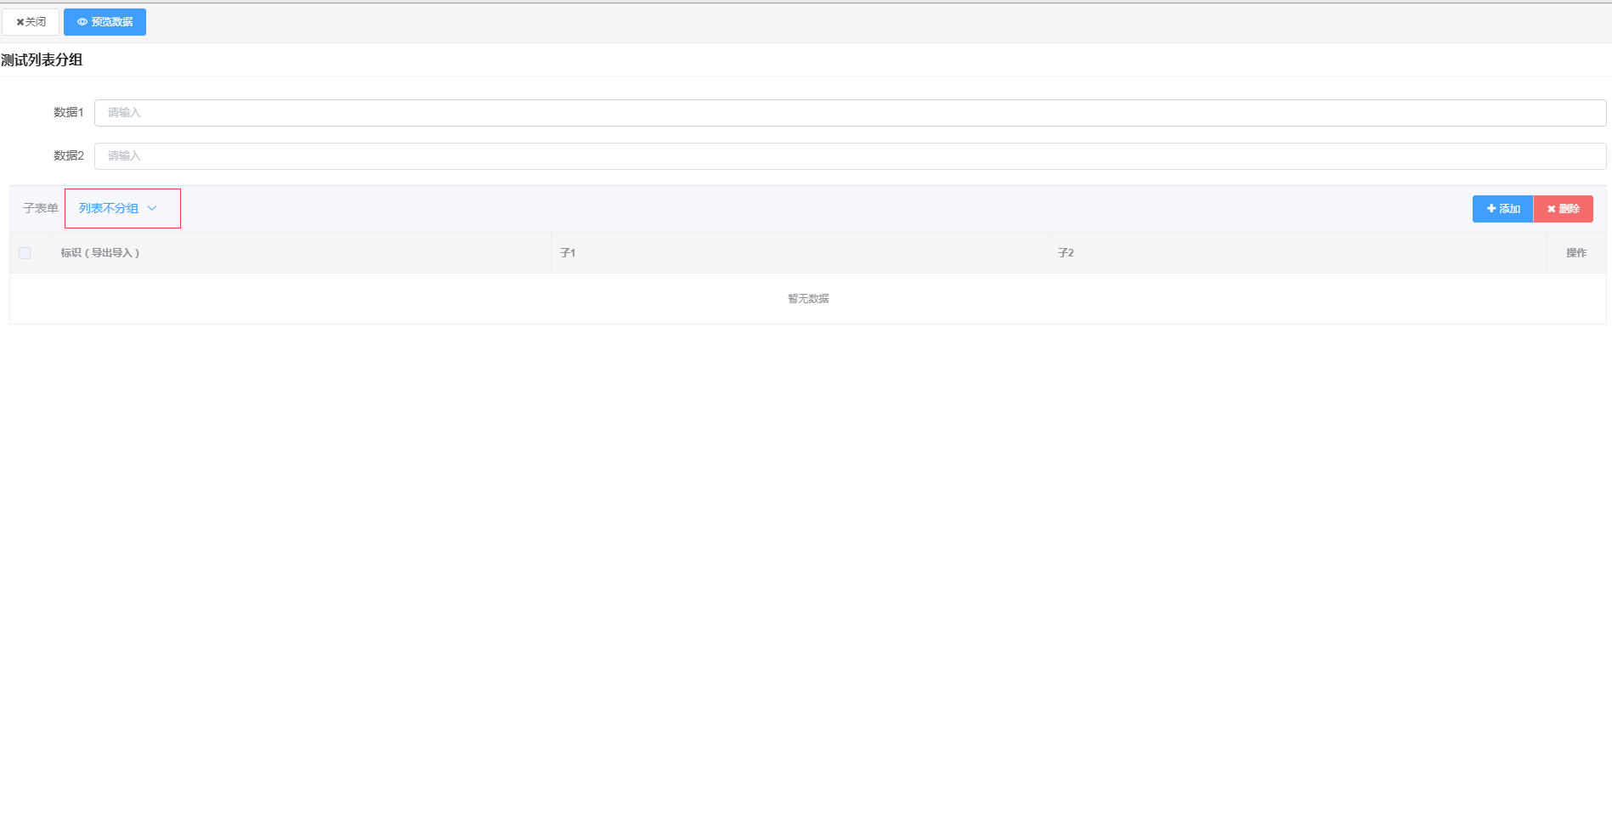The height and width of the screenshot is (817, 1612).
Task: Open the 列表不分组 dropdown
Action: [109, 208]
